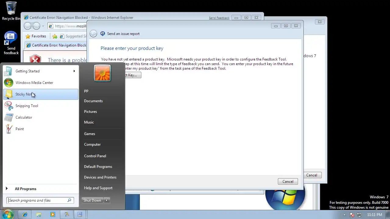Open Devices and Printers from Start menu

pos(100,177)
